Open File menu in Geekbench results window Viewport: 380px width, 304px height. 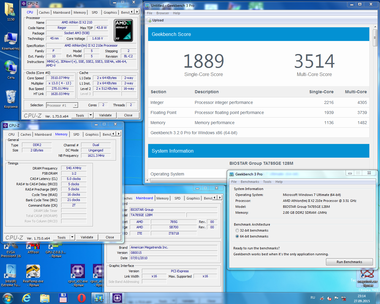(x=150, y=13)
